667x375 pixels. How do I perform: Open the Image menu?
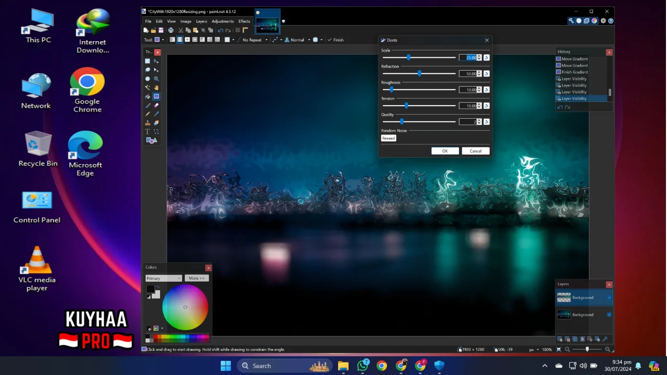(x=186, y=21)
